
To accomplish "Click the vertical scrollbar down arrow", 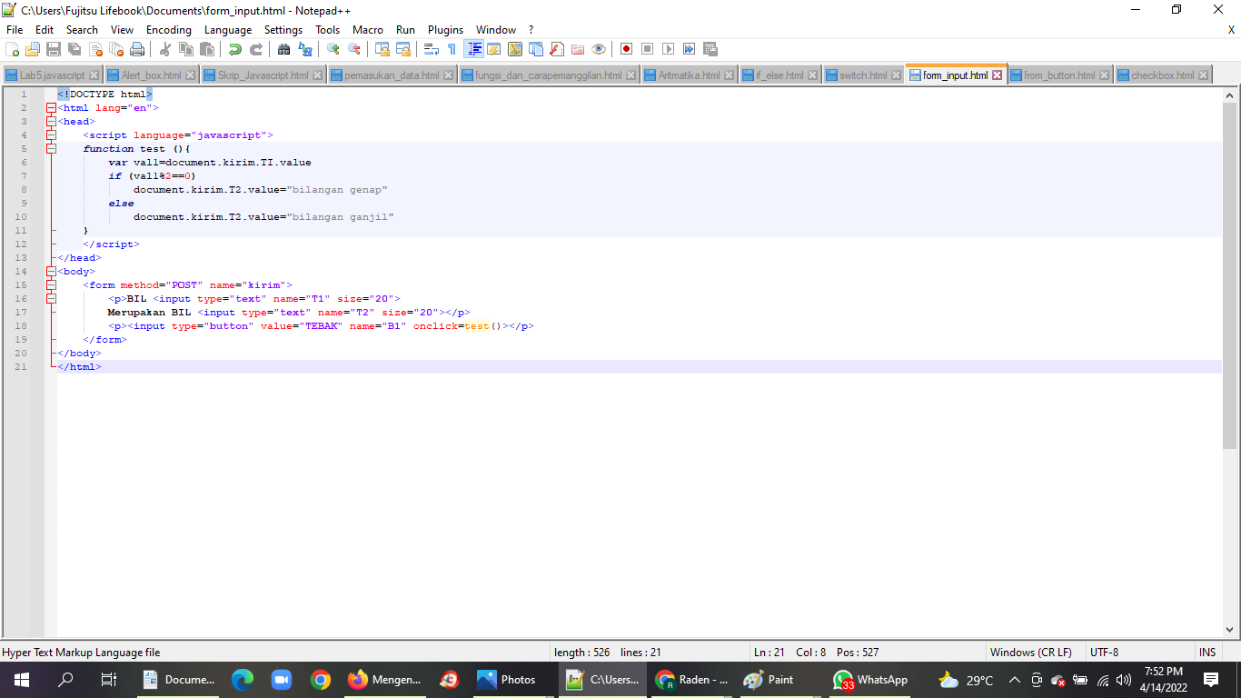I will coord(1230,630).
